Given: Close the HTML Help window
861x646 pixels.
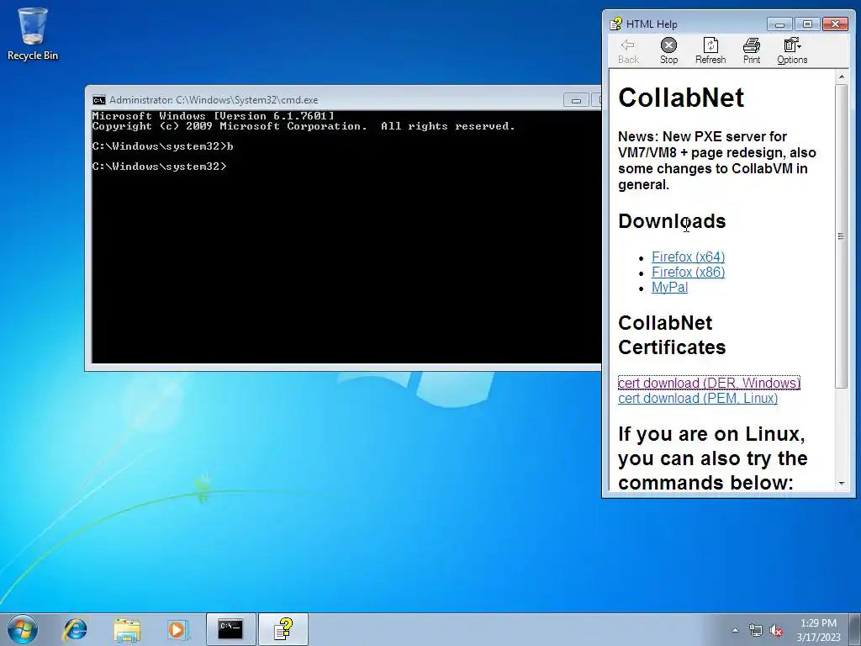Looking at the screenshot, I should 835,24.
